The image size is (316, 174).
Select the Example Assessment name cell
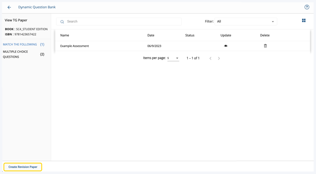pyautogui.click(x=74, y=46)
